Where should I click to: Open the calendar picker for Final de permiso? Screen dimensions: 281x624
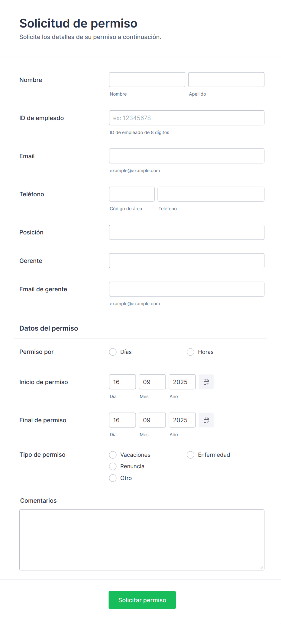[206, 420]
